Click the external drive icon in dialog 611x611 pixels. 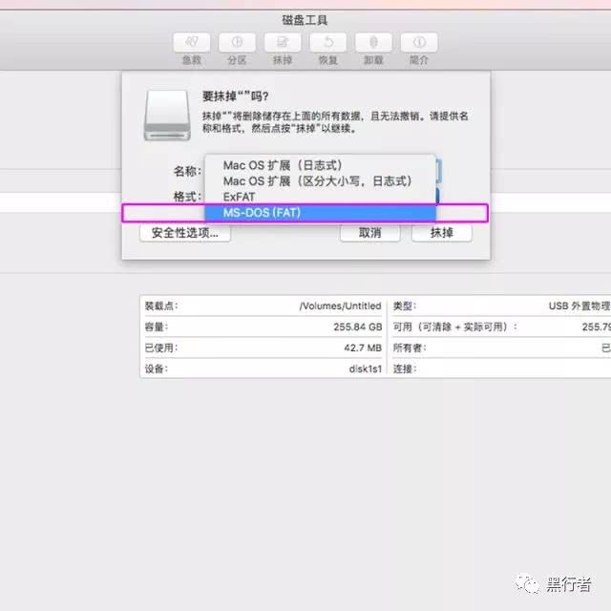(167, 116)
